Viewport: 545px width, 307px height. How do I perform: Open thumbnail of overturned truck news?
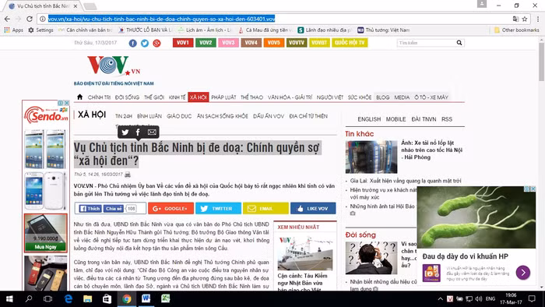[371, 157]
